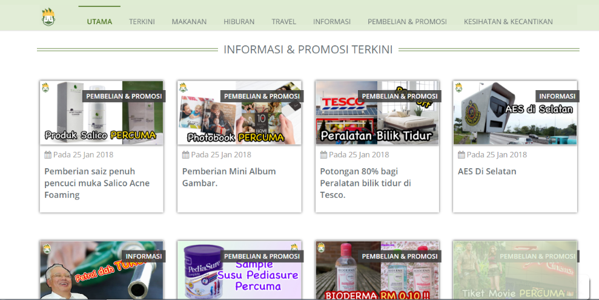Click the site mascot logo in header
The image size is (599, 300).
[48, 17]
